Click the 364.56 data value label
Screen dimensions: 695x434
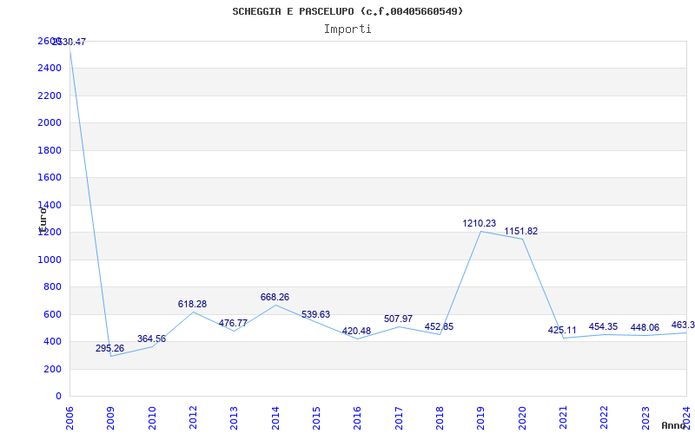[x=151, y=339]
